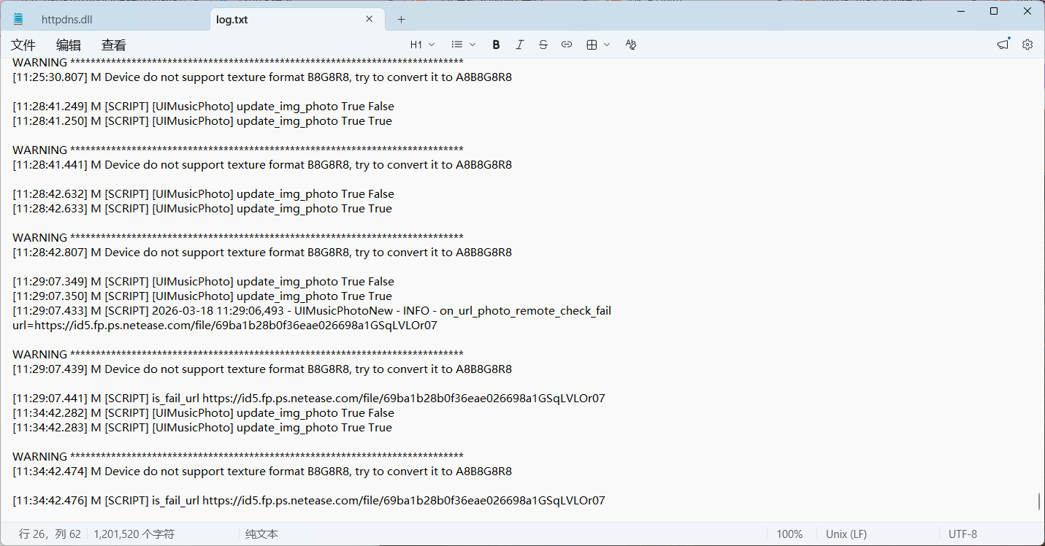Toggle italic formatting
1045x546 pixels.
519,45
